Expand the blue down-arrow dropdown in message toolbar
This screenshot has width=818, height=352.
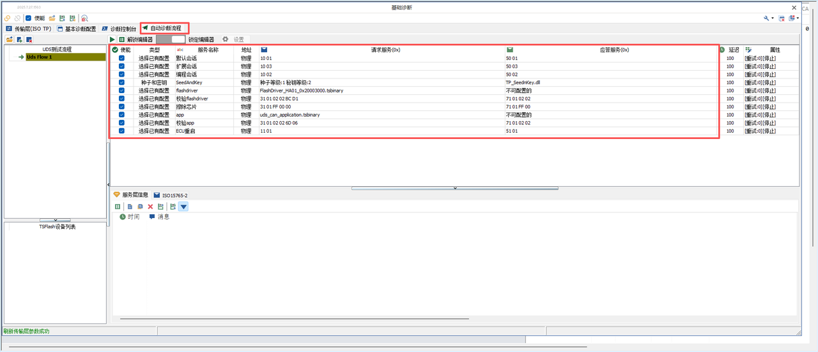(183, 207)
